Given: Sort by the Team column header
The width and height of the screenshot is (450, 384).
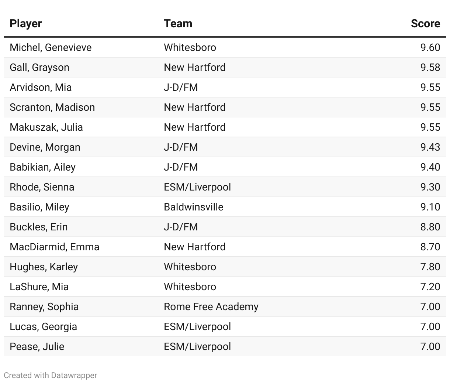Looking at the screenshot, I should 178,24.
